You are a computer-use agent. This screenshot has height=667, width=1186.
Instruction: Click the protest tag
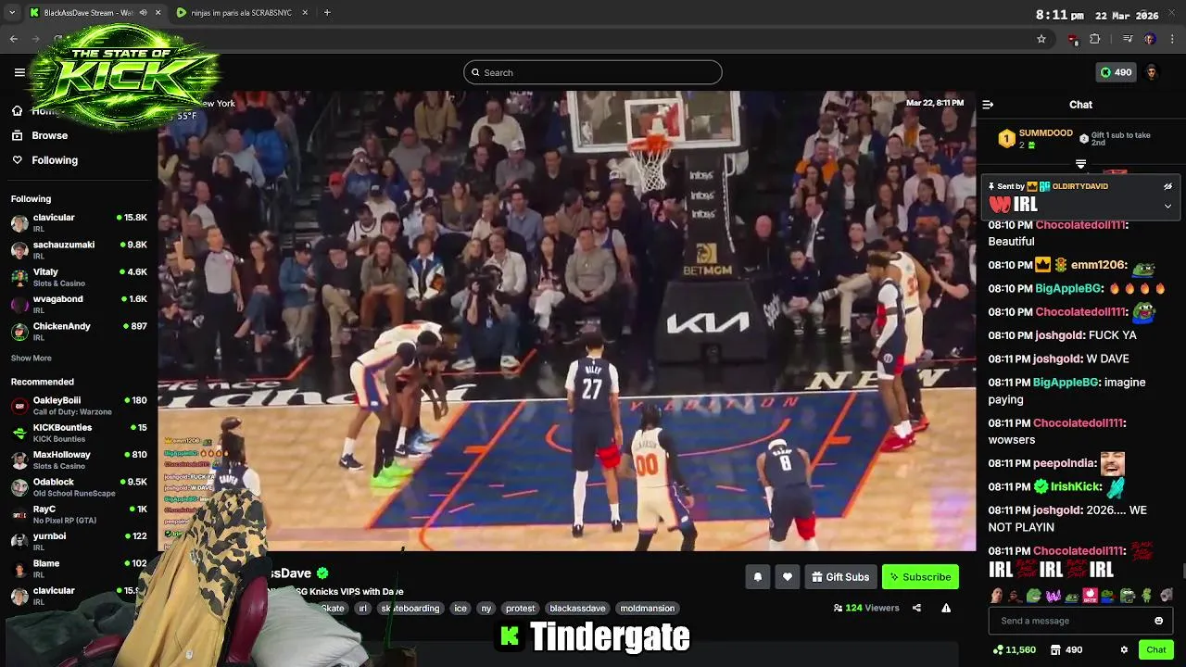pyautogui.click(x=521, y=609)
